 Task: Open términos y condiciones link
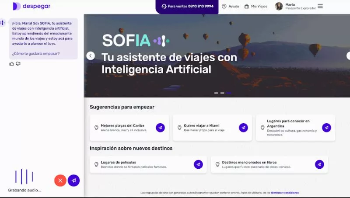[x=285, y=193]
